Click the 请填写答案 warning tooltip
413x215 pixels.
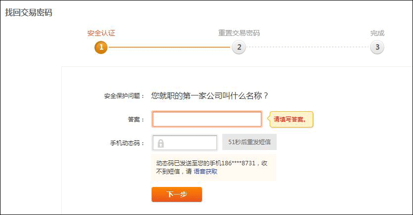point(290,119)
